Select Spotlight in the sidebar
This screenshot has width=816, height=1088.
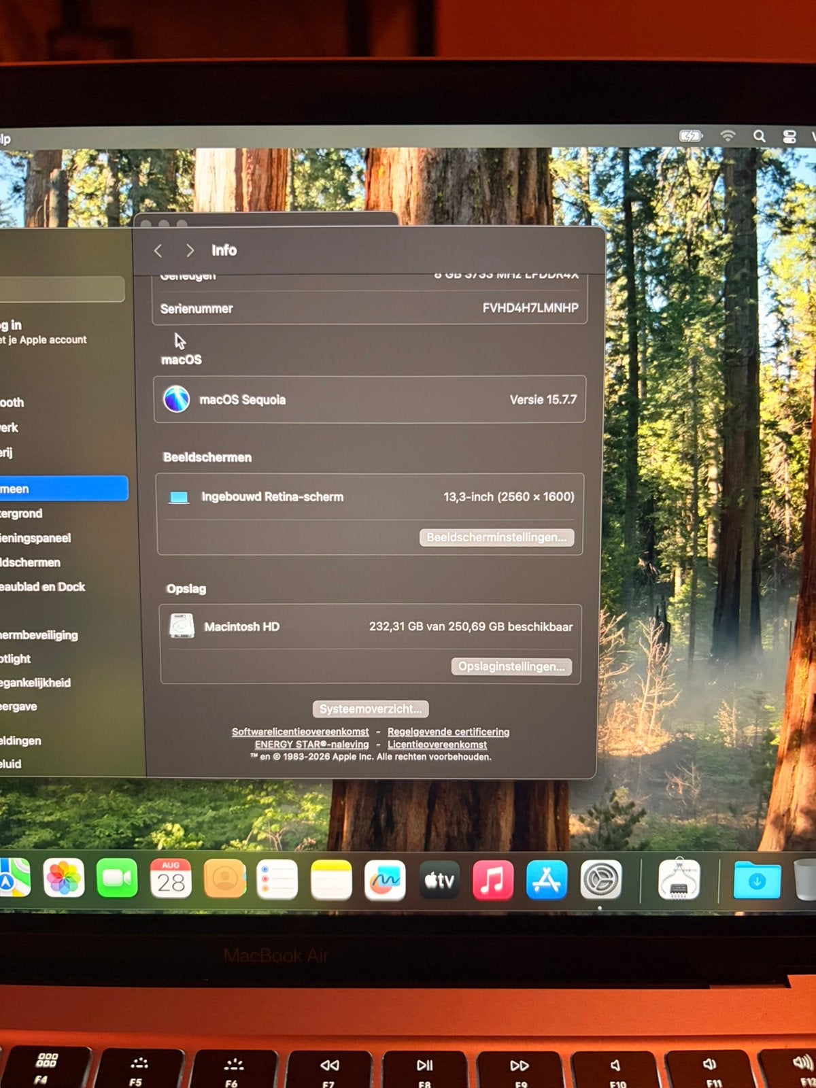click(16, 659)
